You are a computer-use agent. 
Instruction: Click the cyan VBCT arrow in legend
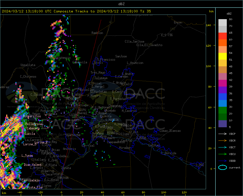(x=222, y=147)
